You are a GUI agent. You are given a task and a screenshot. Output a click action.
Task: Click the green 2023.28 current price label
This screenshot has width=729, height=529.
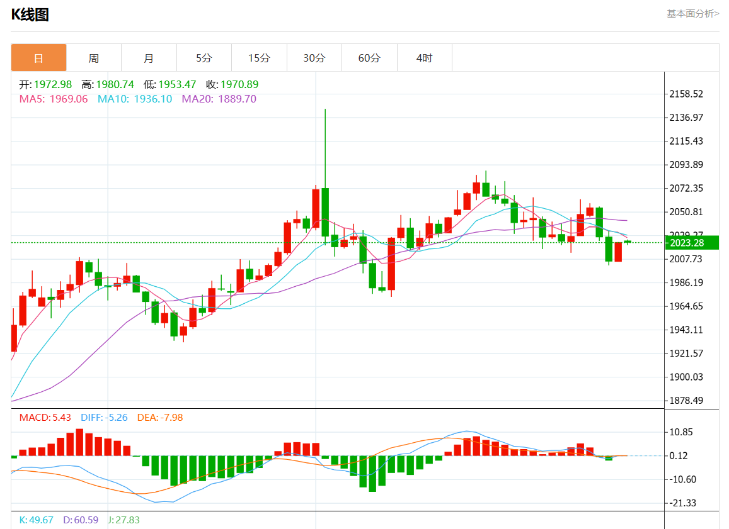(x=692, y=243)
